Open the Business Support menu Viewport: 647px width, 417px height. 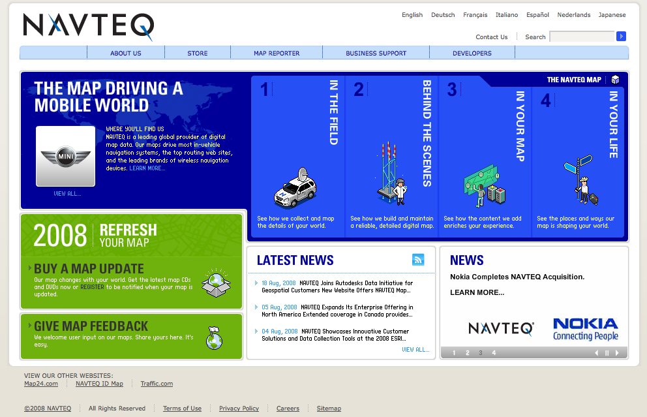coord(376,53)
